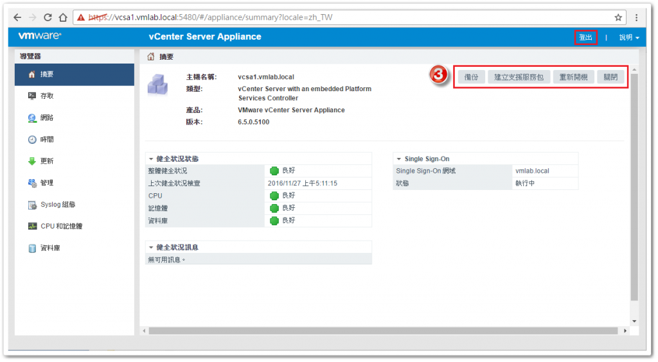
Task: Click the browser forward arrow
Action: coord(32,17)
